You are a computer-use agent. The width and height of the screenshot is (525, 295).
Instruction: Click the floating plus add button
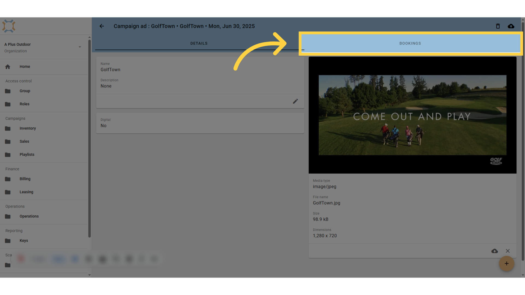point(506,264)
